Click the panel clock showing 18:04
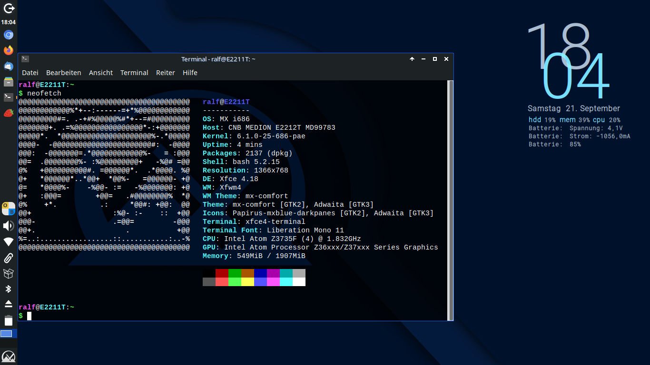The height and width of the screenshot is (365, 650). pyautogui.click(x=9, y=22)
